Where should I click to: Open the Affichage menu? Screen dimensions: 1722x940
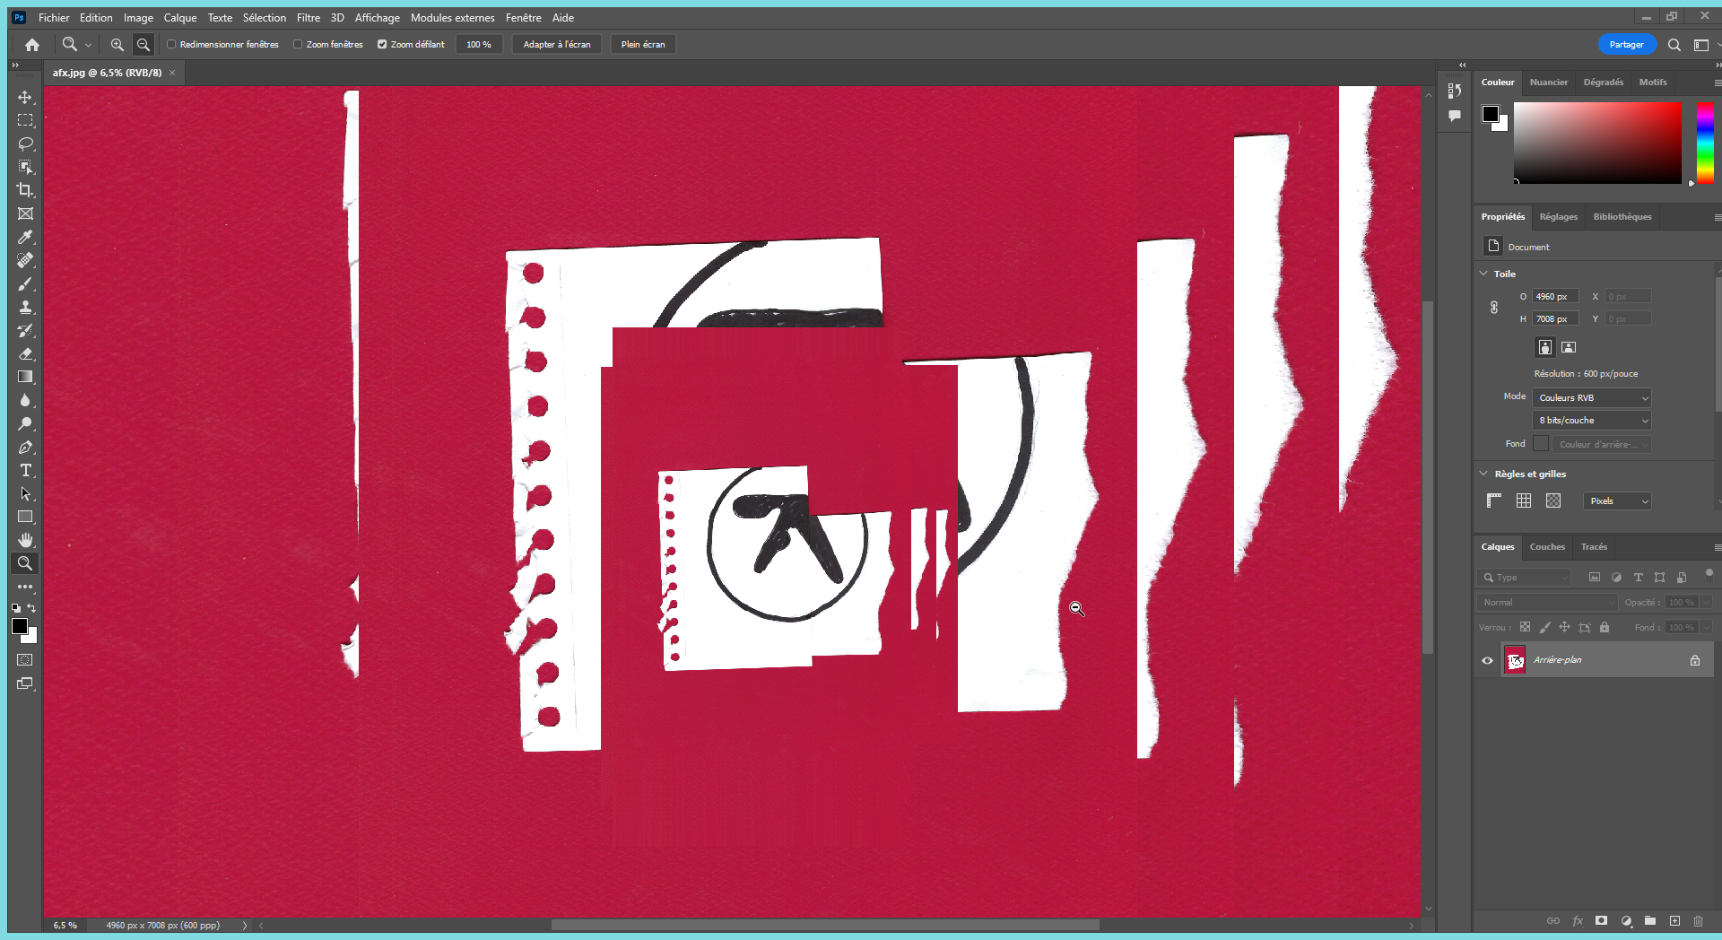[x=378, y=18]
